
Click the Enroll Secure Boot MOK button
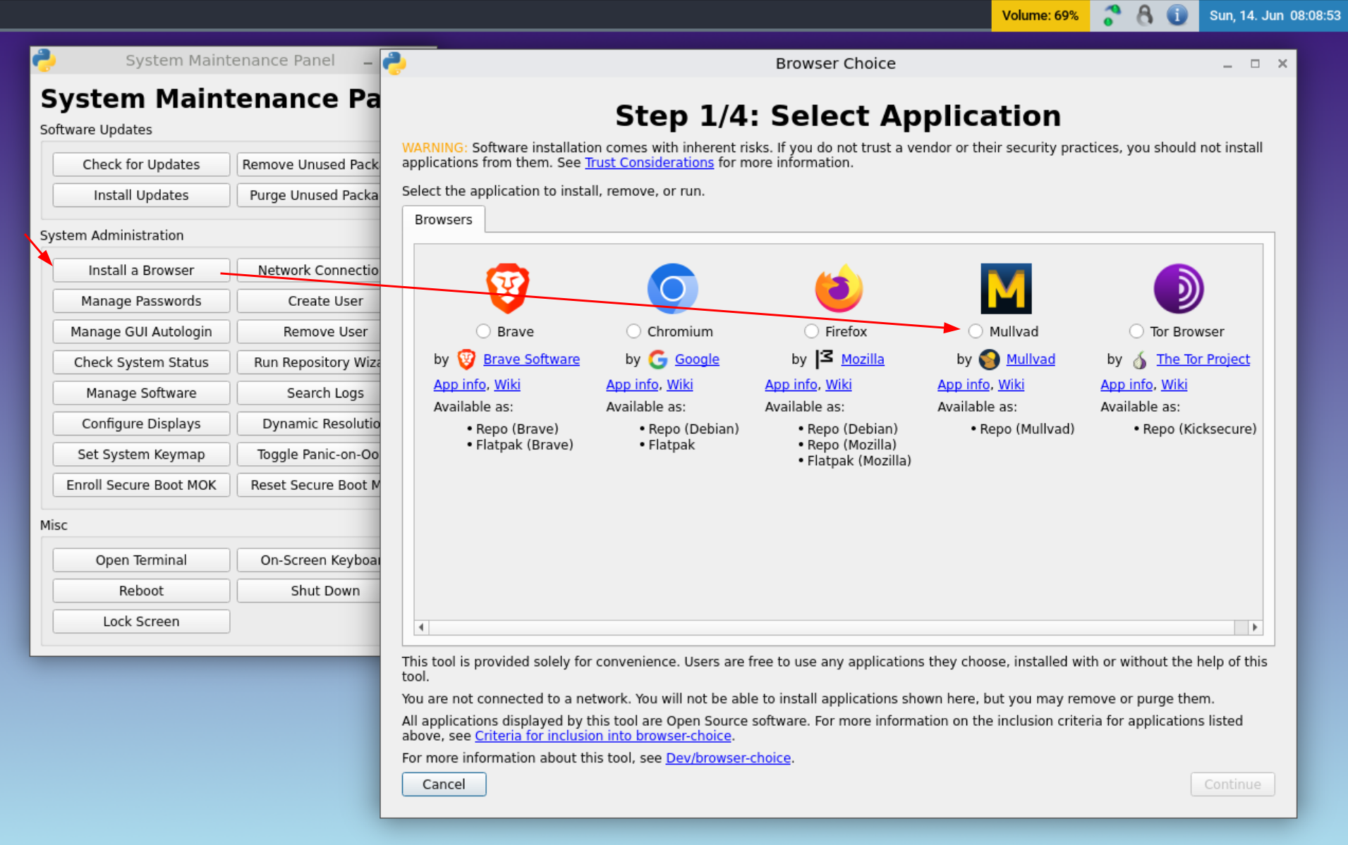[x=141, y=485]
